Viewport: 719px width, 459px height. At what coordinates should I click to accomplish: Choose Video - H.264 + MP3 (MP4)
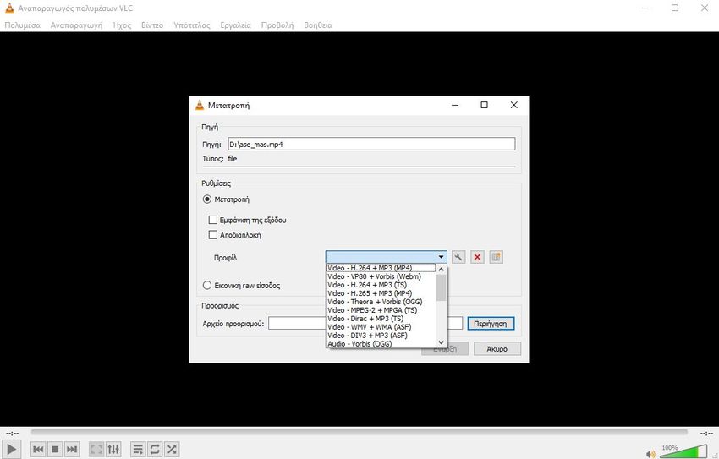click(x=381, y=268)
